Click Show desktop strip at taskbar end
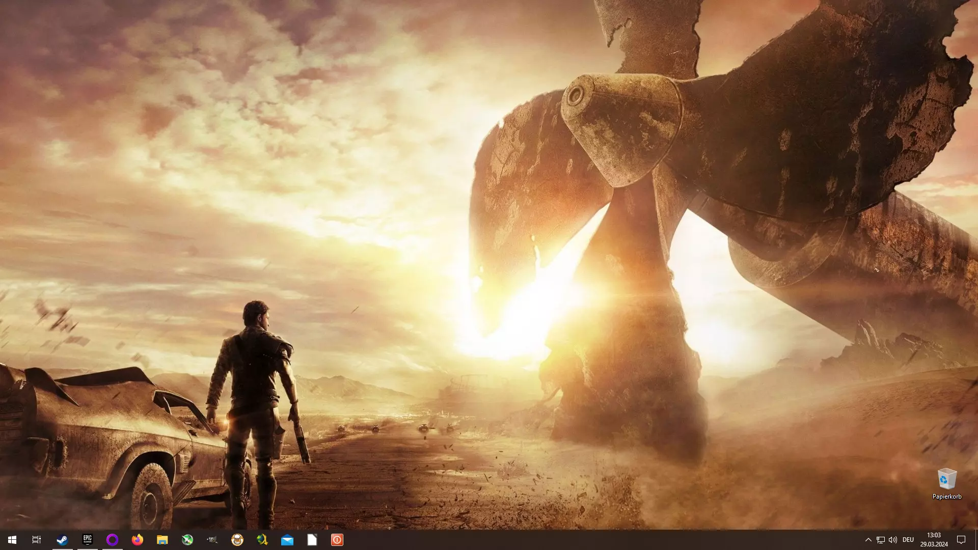The width and height of the screenshot is (978, 550). tap(976, 540)
